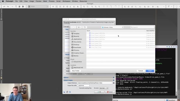Toggle the Overwrite existing files checkbox

[x=78, y=88]
